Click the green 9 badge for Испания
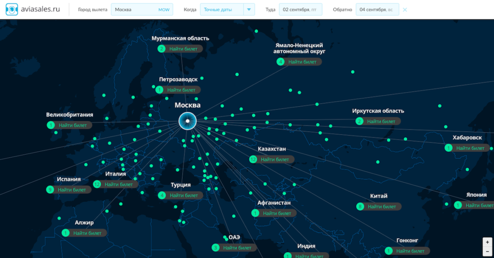The width and height of the screenshot is (494, 258). (x=50, y=190)
